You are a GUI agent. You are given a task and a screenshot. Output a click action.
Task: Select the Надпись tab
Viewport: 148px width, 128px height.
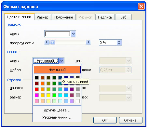105,17
